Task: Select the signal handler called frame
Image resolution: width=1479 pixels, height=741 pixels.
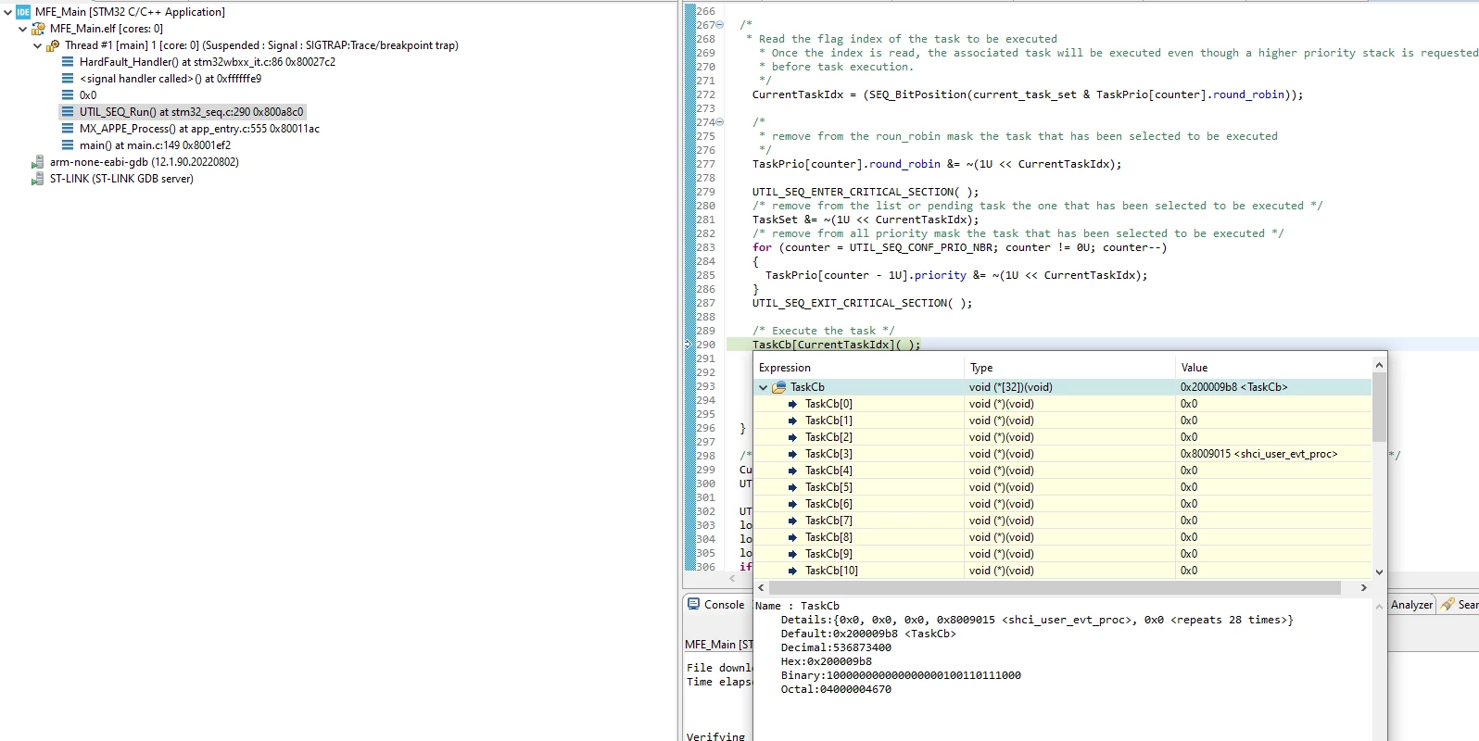Action: click(x=171, y=79)
